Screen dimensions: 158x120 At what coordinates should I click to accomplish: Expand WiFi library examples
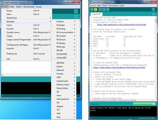[64, 114]
